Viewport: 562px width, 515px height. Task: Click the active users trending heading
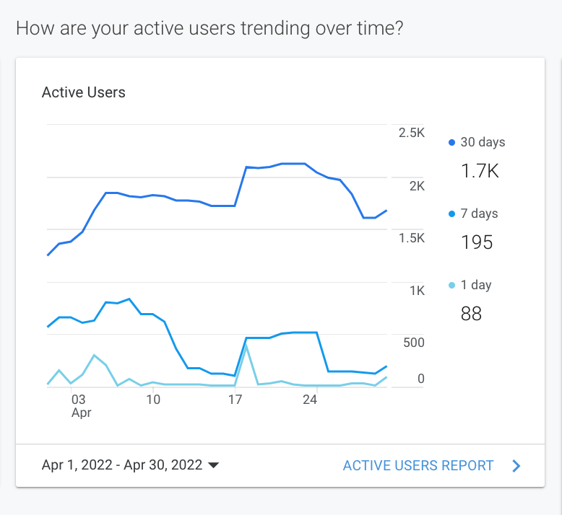click(x=209, y=29)
